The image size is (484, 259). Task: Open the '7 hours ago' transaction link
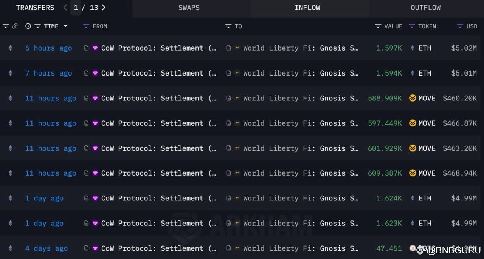tap(48, 73)
